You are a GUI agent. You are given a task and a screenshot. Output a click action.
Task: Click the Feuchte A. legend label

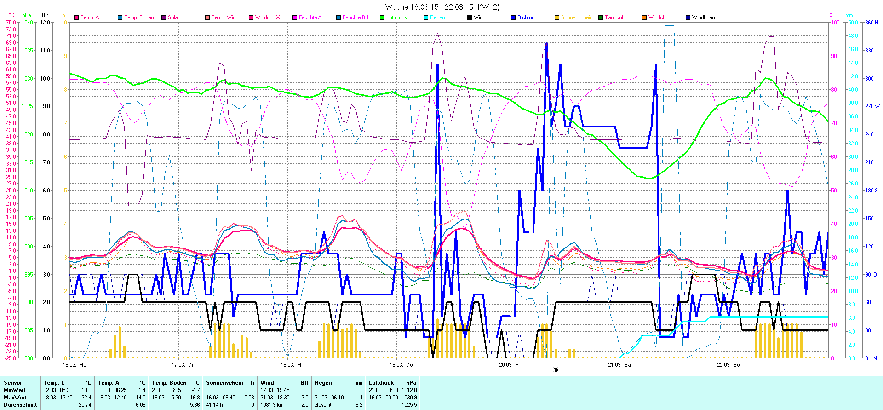pos(310,17)
